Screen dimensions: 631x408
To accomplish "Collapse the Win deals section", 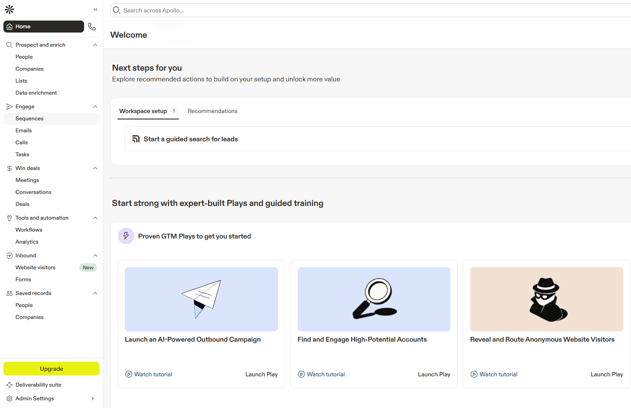I will [x=95, y=168].
